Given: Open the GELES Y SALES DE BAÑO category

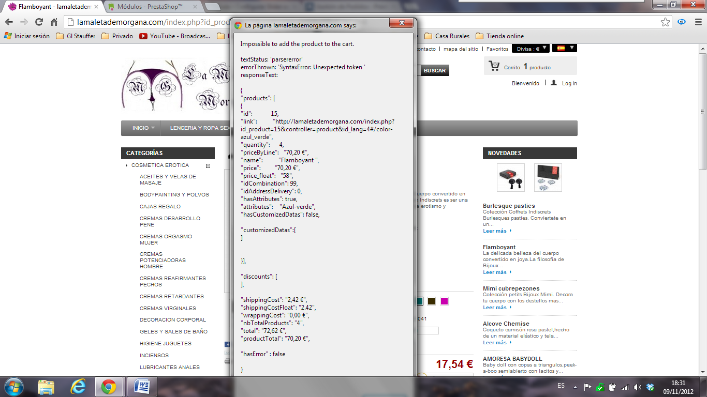Looking at the screenshot, I should (173, 332).
